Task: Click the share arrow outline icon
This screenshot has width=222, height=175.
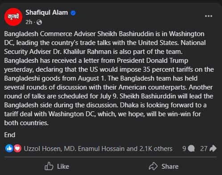Action: pyautogui.click(x=153, y=166)
